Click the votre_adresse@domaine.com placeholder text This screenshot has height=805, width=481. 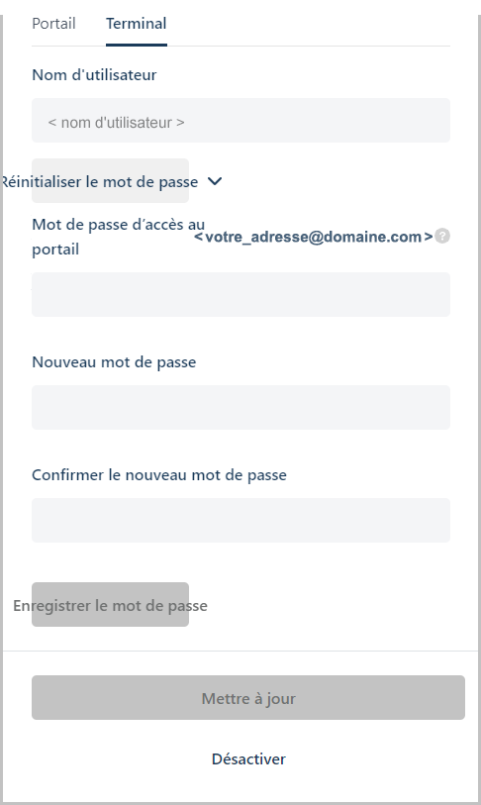(313, 237)
